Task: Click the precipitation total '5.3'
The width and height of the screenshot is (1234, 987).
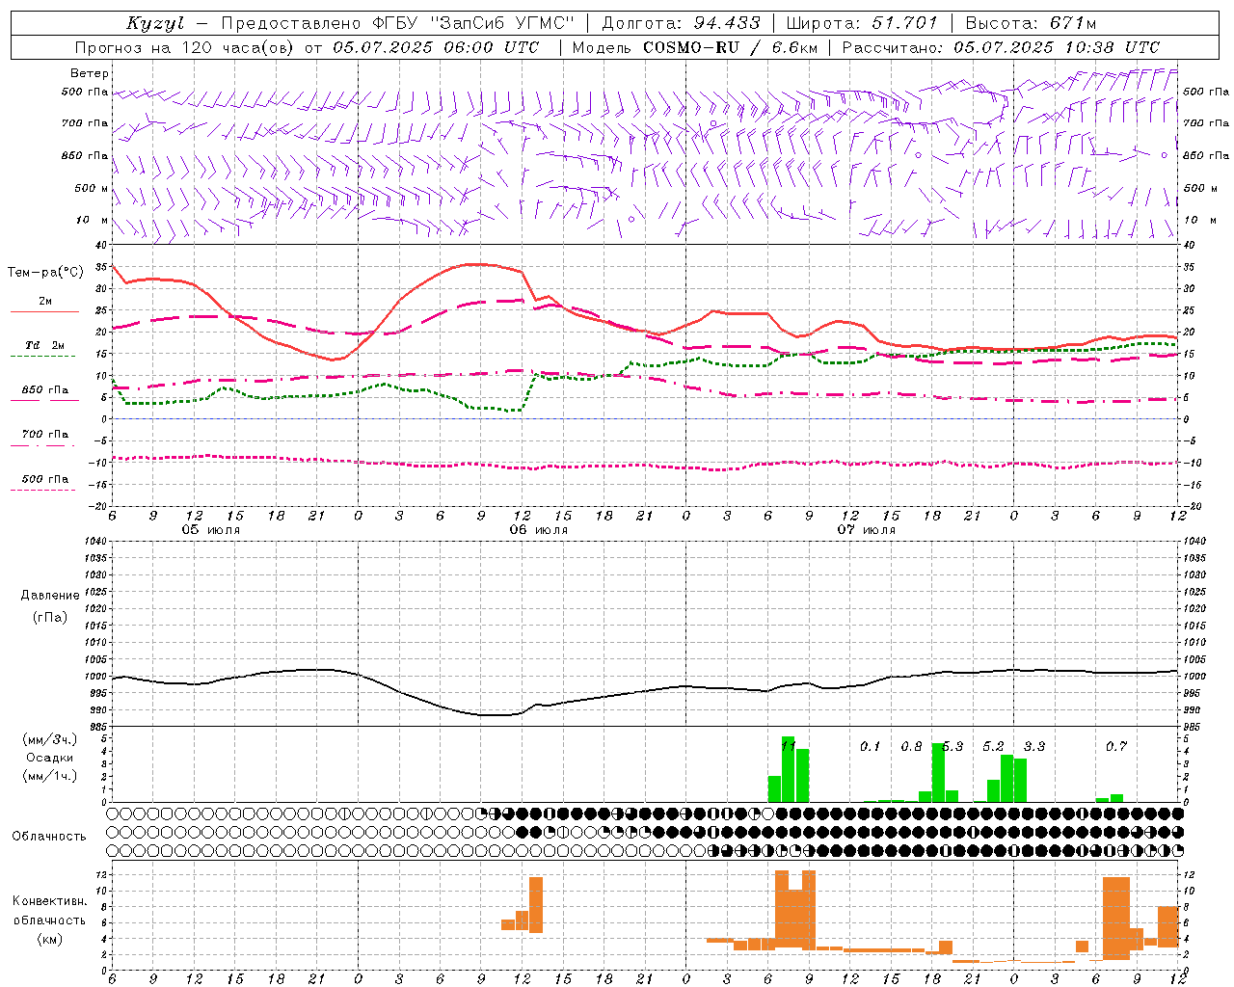Action: click(x=952, y=746)
